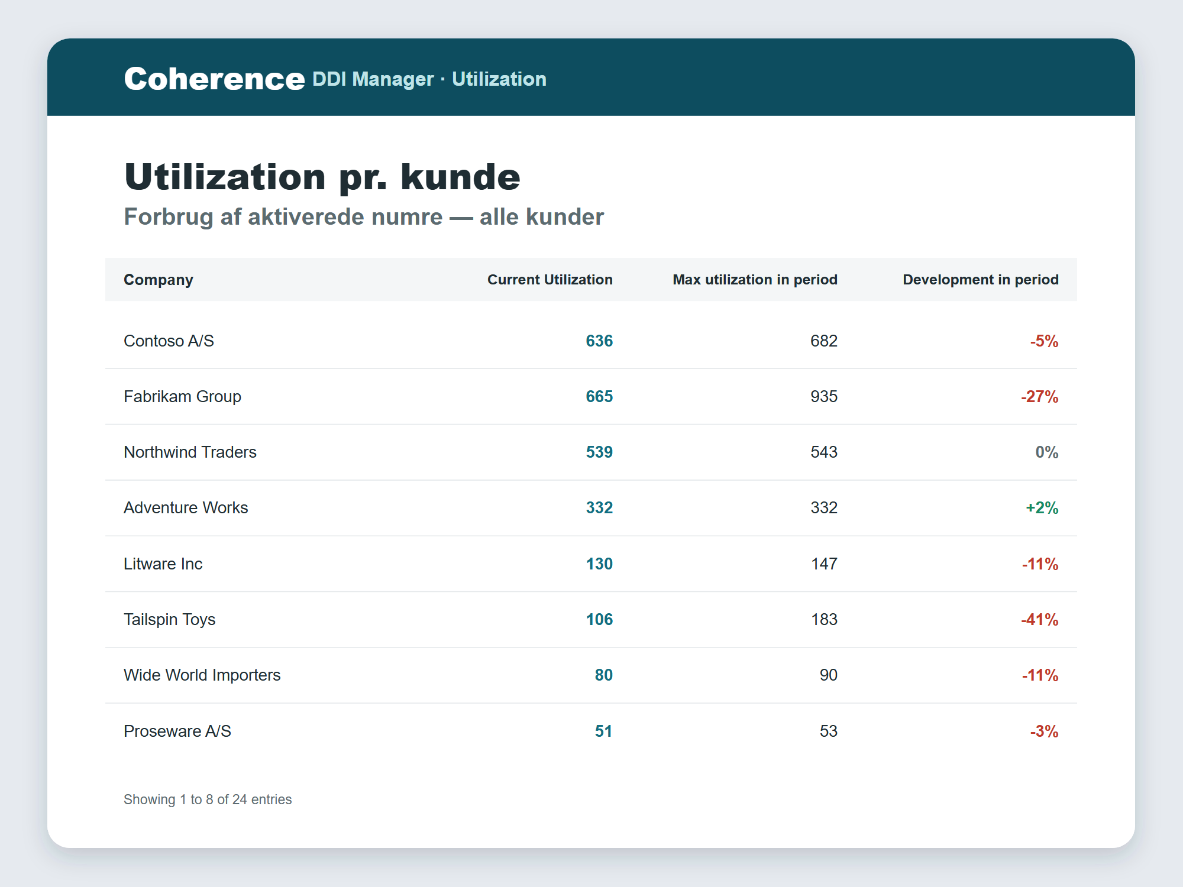Select the Litware Inc company name
This screenshot has width=1183, height=887.
(x=163, y=564)
